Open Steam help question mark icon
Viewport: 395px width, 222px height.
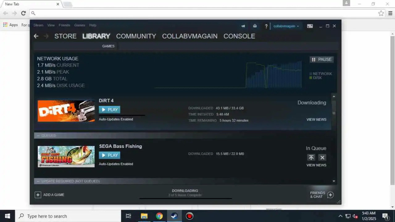point(266,26)
